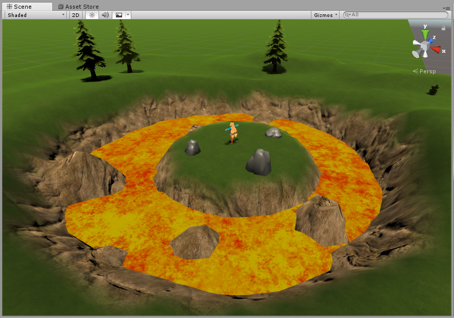Screen dimensions: 454x318
Task: Toggle the scene gizmo rotation lock icon
Action: pos(443,29)
